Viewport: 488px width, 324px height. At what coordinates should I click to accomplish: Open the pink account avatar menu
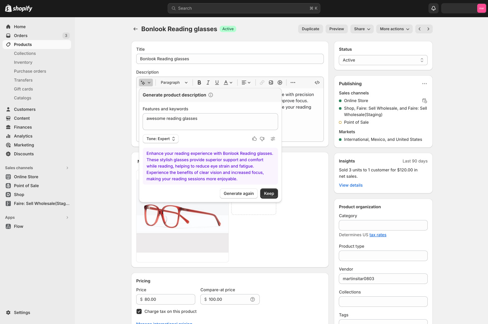[481, 8]
